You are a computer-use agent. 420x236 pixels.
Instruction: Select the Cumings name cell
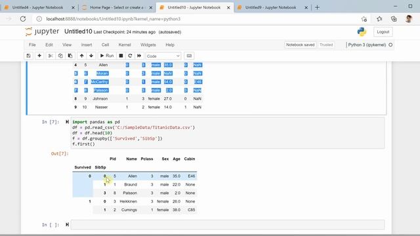[129, 210]
